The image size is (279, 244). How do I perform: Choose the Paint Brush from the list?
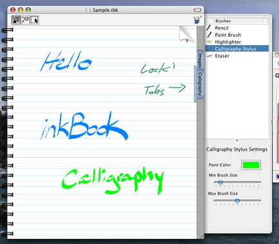237,35
